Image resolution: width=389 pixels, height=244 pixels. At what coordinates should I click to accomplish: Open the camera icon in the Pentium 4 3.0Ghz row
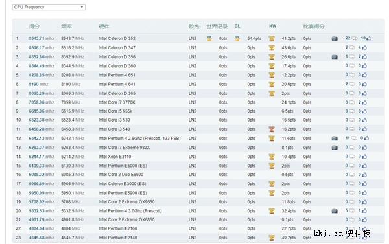pyautogui.click(x=335, y=211)
